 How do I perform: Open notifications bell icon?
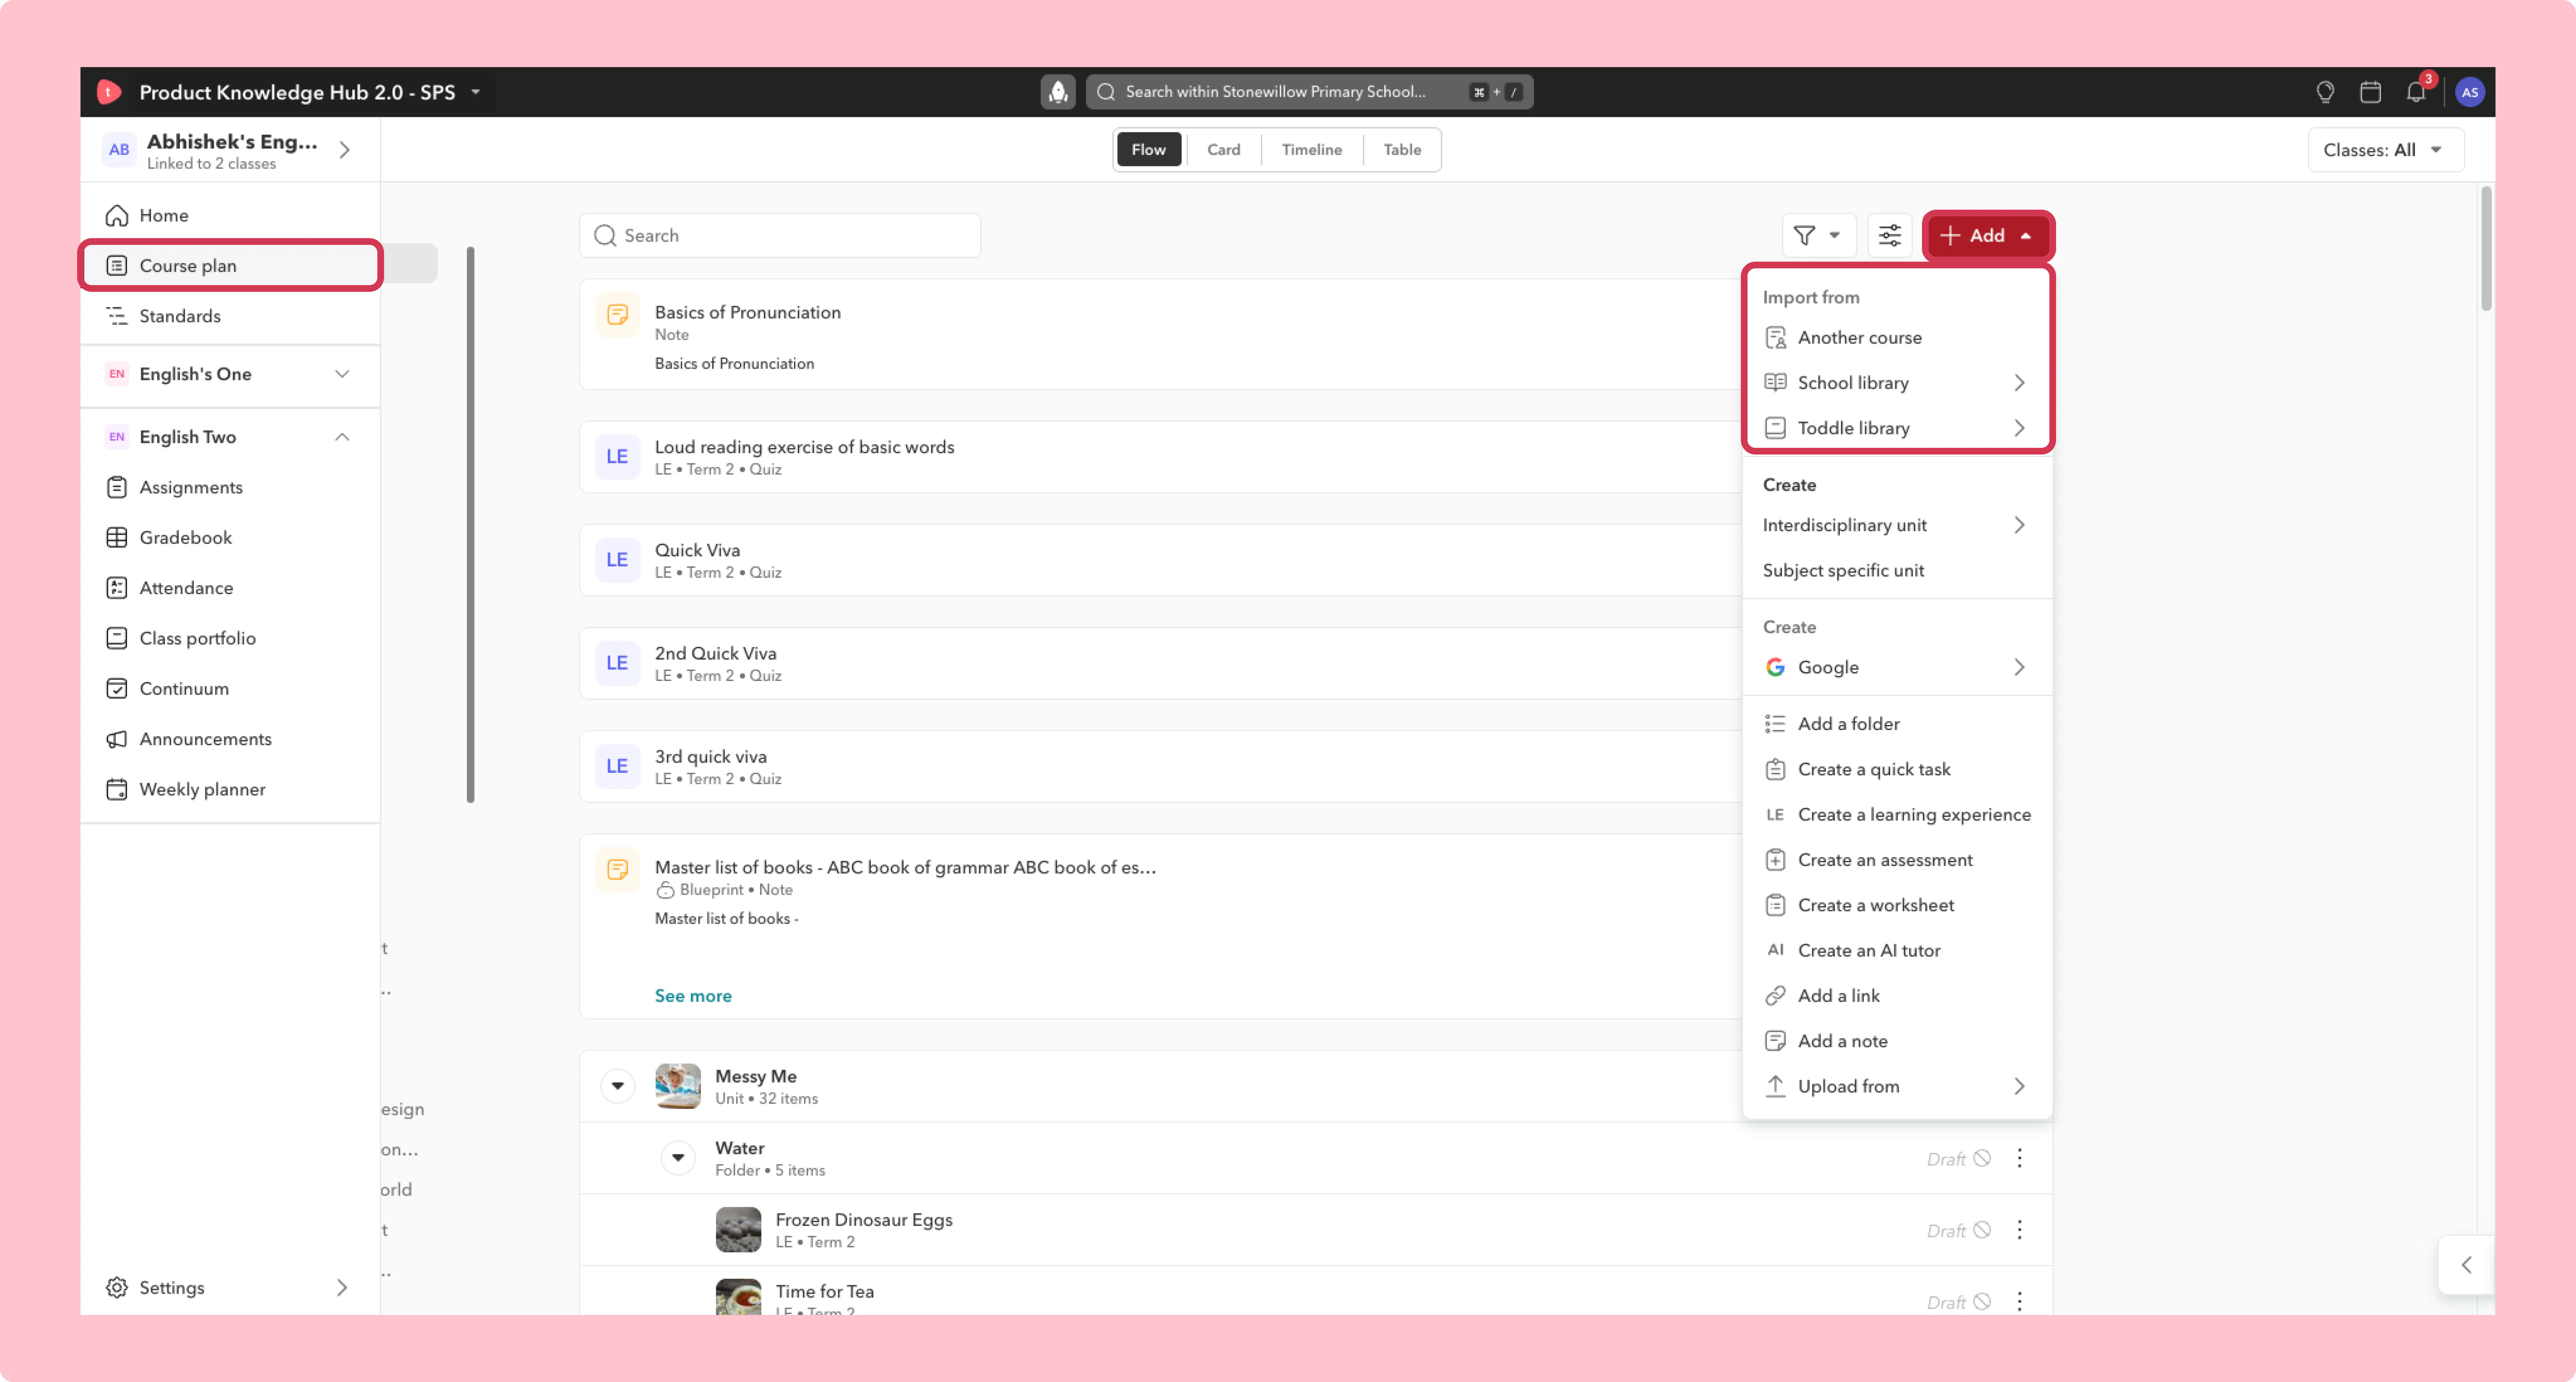tap(2416, 92)
